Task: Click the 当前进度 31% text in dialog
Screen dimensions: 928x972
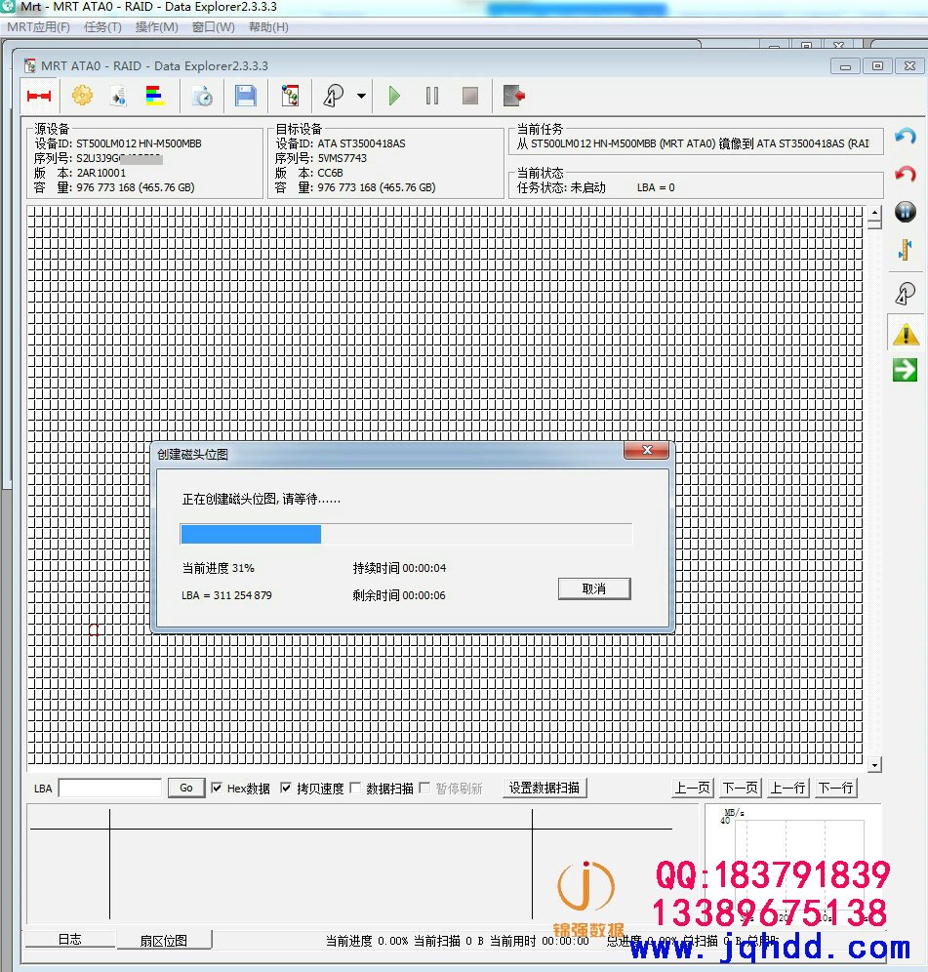Action: click(x=219, y=568)
